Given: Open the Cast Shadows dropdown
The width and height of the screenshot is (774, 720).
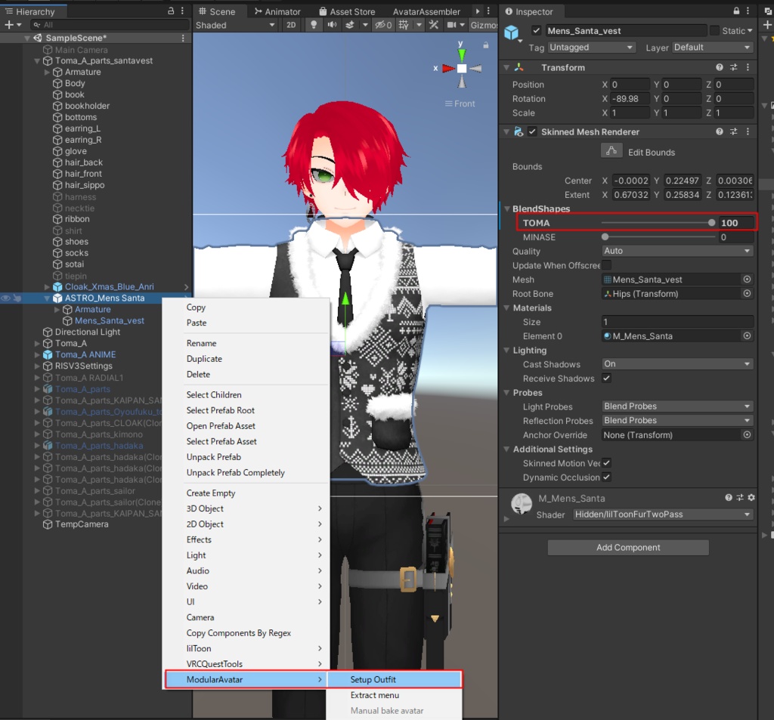Looking at the screenshot, I should pyautogui.click(x=677, y=364).
